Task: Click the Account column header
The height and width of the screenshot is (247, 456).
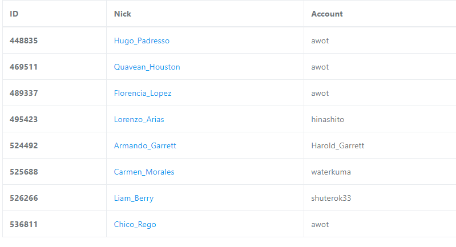Action: pos(327,14)
